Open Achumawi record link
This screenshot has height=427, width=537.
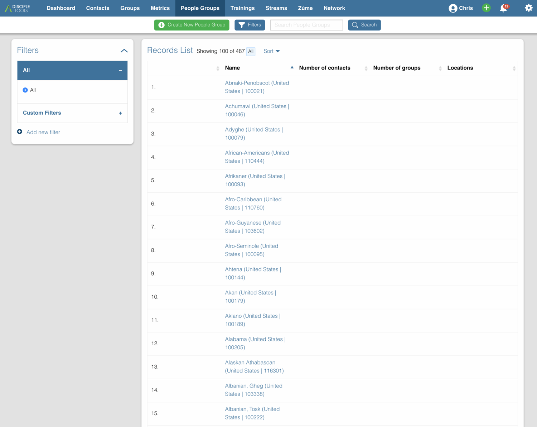[257, 110]
